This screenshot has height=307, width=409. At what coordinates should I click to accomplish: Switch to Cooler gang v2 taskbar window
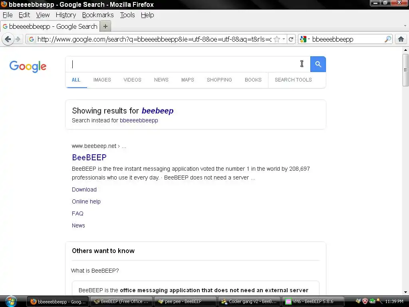(248, 301)
